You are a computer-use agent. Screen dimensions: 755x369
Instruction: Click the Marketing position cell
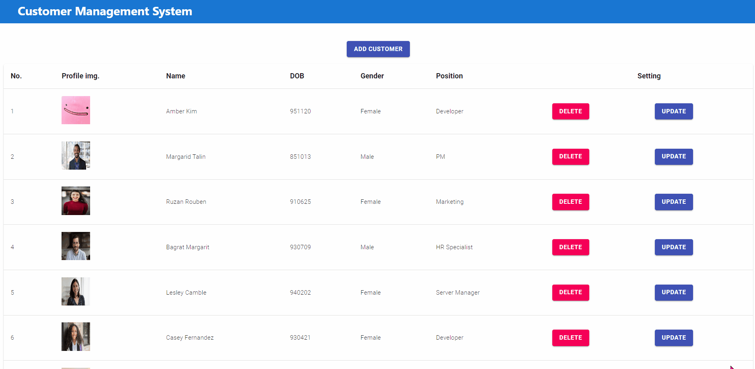450,202
